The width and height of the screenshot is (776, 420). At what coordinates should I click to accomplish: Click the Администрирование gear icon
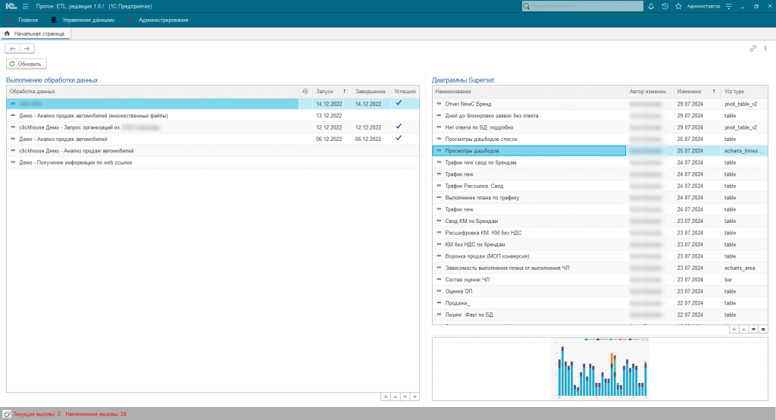pyautogui.click(x=130, y=20)
